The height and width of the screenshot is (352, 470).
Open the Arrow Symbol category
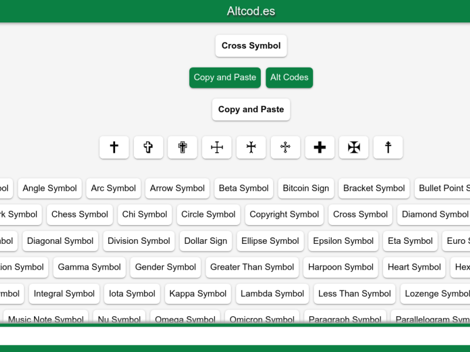click(x=177, y=188)
